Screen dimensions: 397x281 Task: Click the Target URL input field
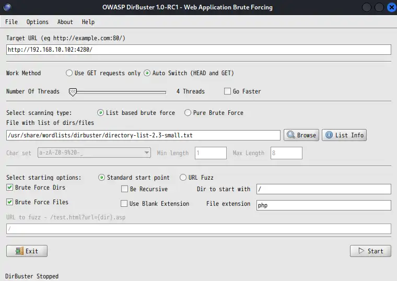point(198,50)
